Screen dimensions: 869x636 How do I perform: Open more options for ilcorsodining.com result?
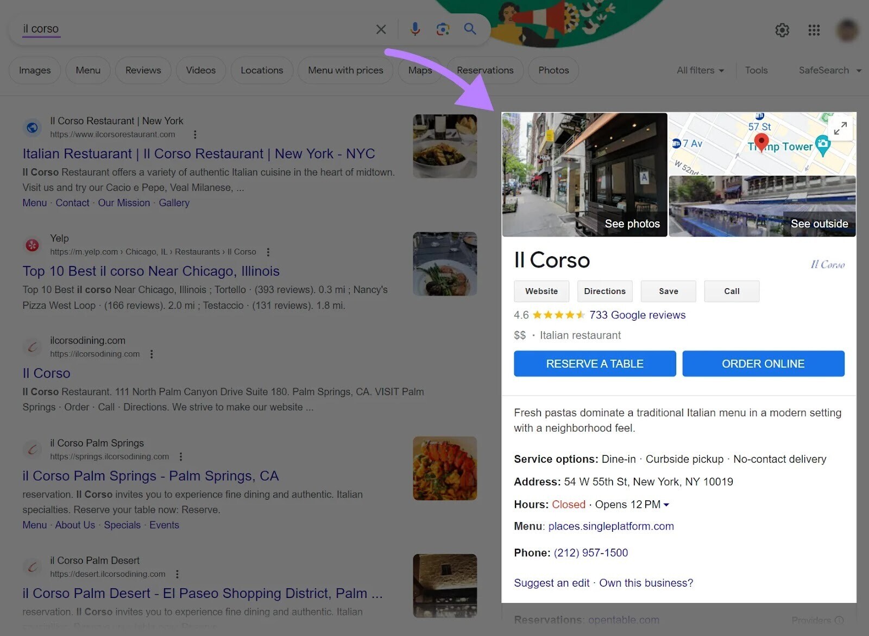152,354
